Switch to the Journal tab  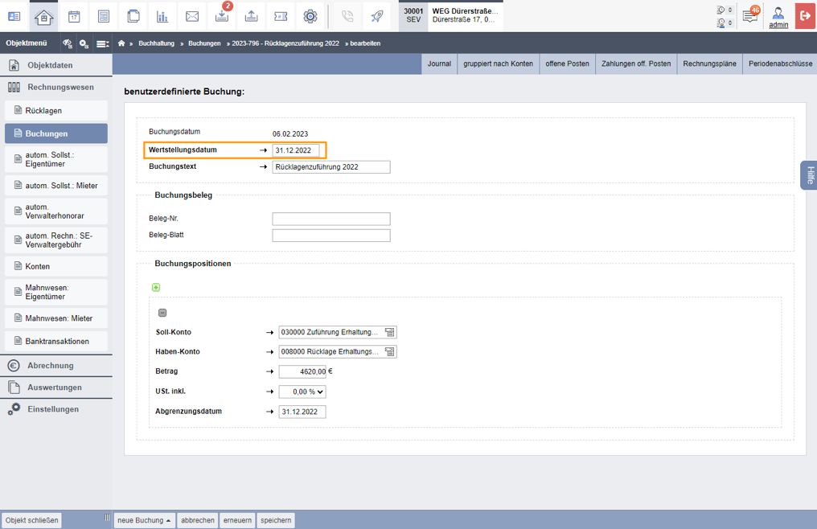click(x=439, y=64)
